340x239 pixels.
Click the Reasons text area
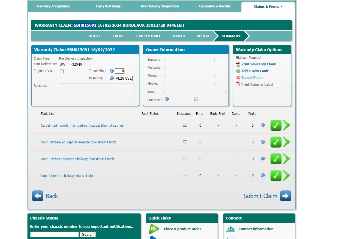[97, 92]
